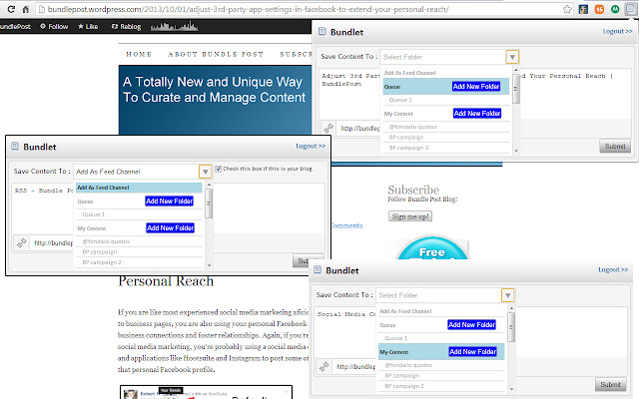The width and height of the screenshot is (639, 399).
Task: Click scroll down arrow in left popup list
Action: coord(209,265)
